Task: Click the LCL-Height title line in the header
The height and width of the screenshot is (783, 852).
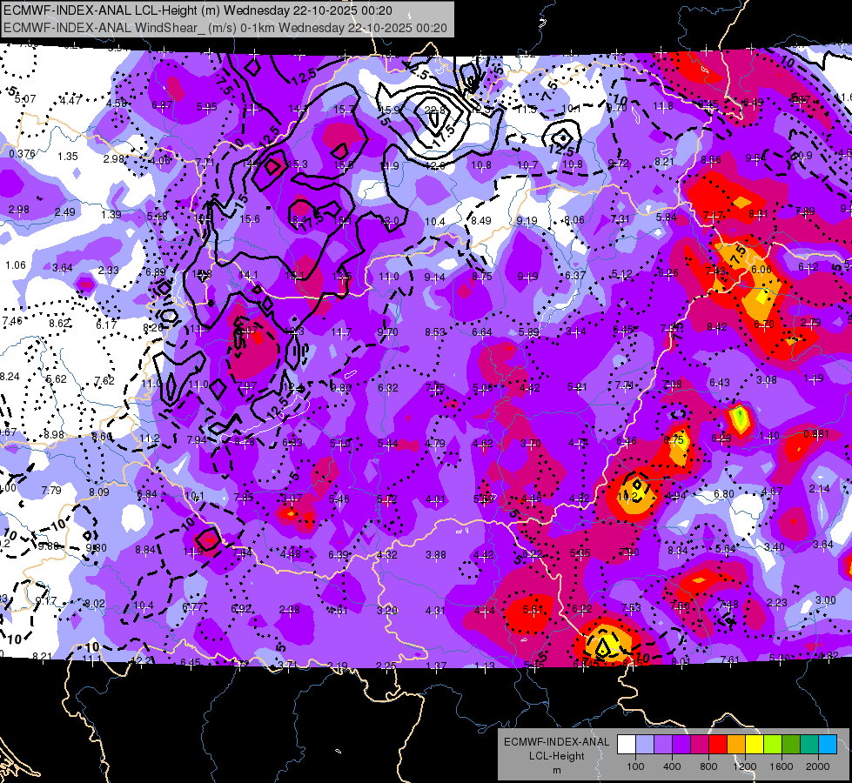Action: (198, 10)
